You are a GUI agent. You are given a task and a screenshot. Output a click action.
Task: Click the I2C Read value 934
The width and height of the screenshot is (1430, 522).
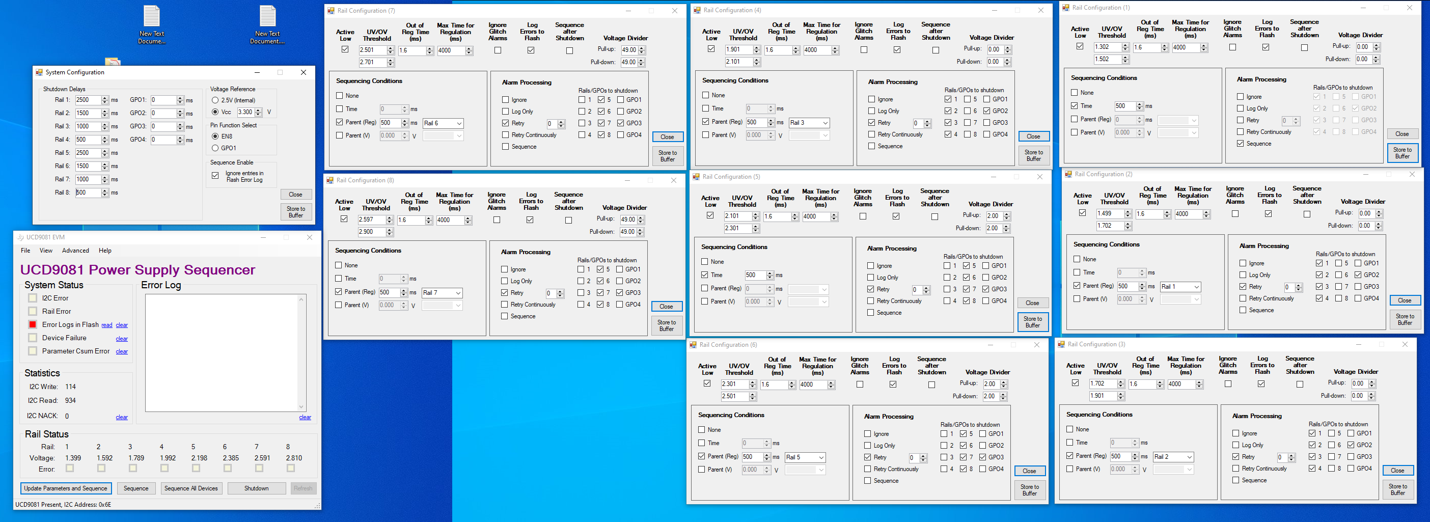pos(70,401)
